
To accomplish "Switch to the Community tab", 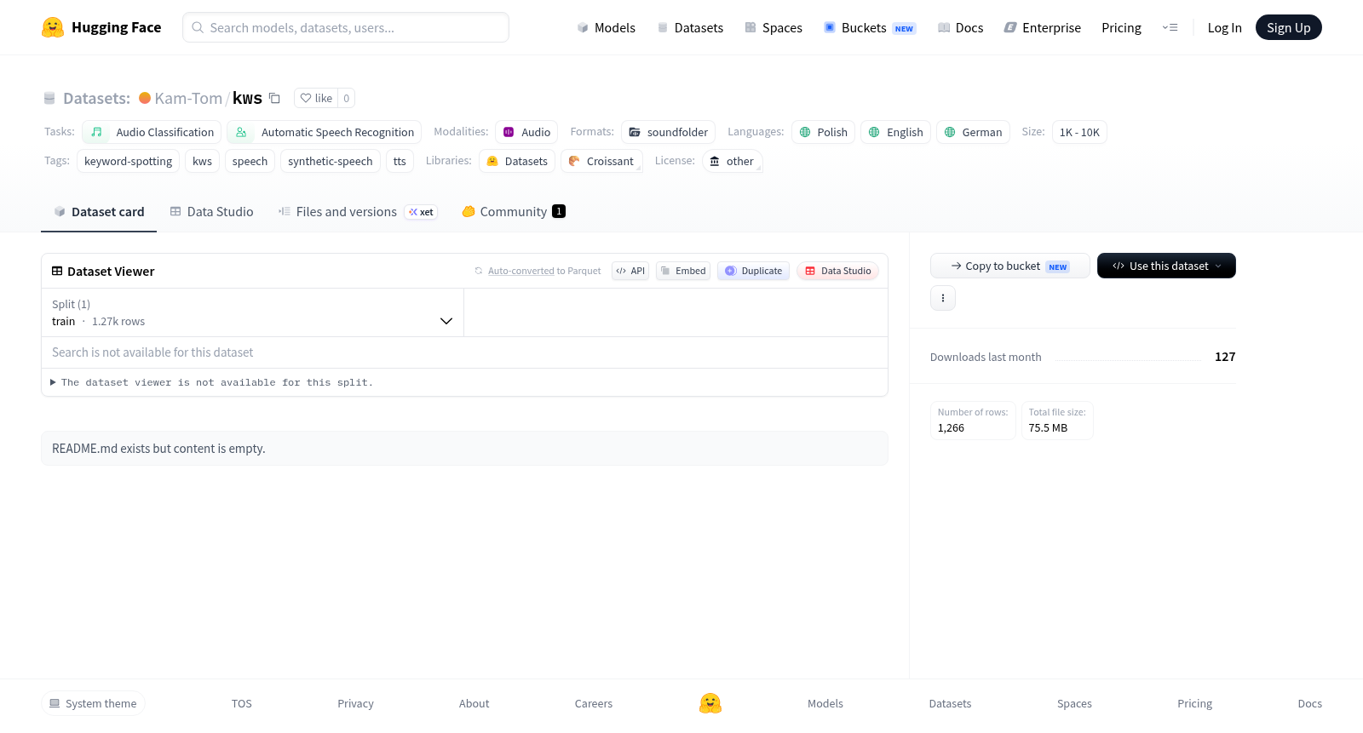I will (514, 212).
